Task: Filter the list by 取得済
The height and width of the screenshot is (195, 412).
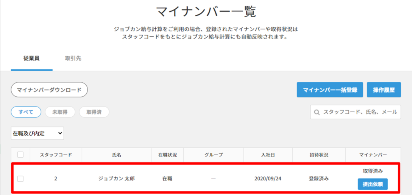Action: coord(94,112)
